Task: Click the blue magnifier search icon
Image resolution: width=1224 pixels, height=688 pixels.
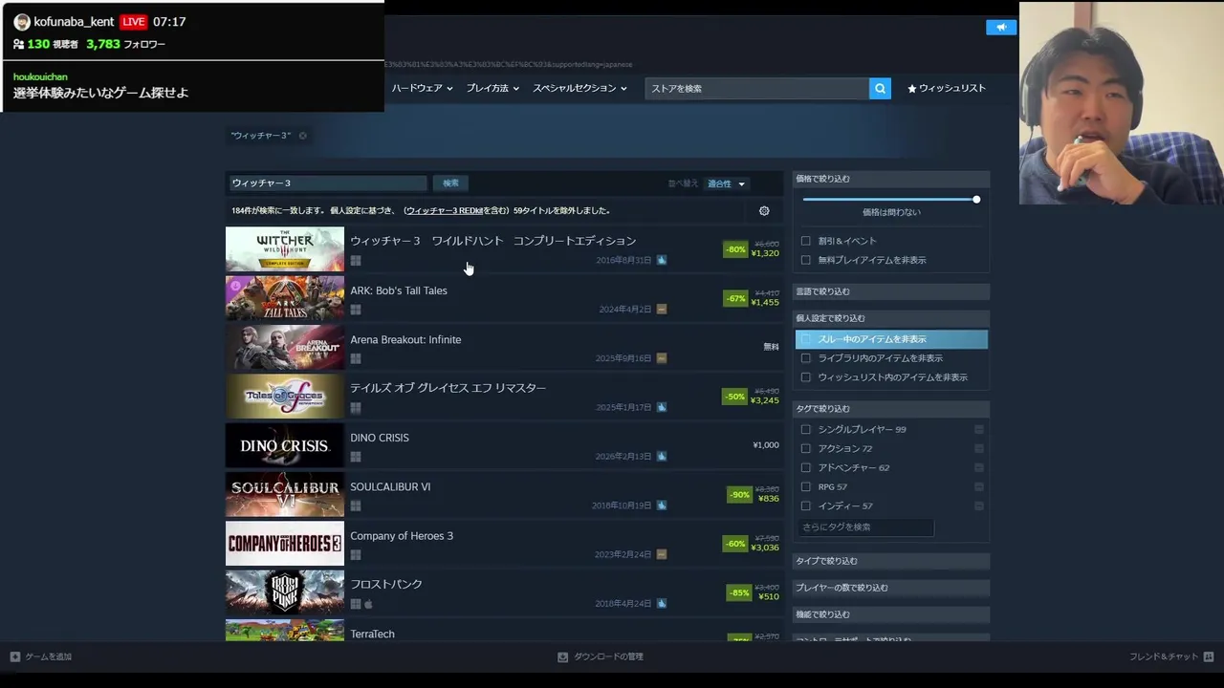Action: click(880, 88)
